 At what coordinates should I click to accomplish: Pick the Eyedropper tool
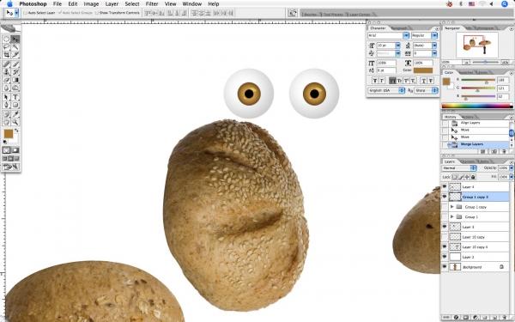15,114
